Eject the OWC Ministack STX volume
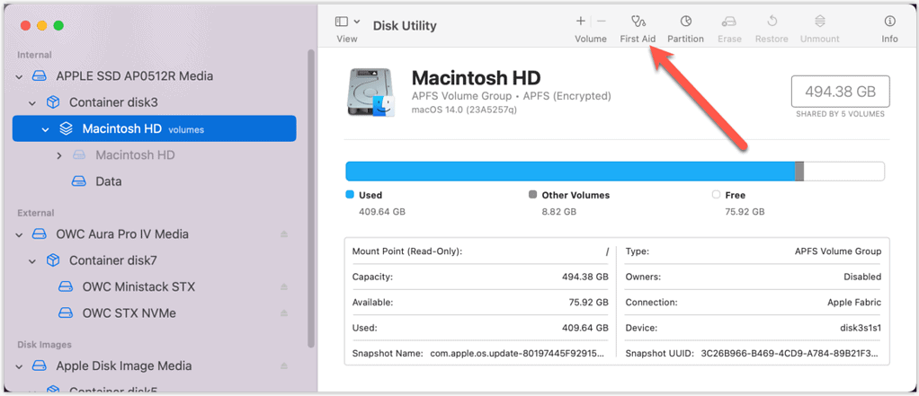Screen dimensions: 919x396 click(284, 287)
